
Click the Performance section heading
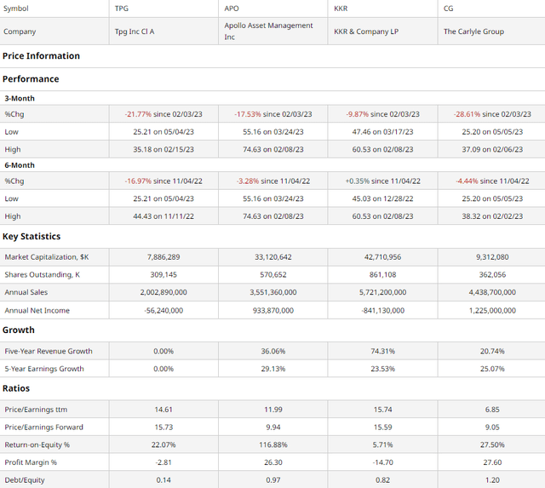point(31,79)
